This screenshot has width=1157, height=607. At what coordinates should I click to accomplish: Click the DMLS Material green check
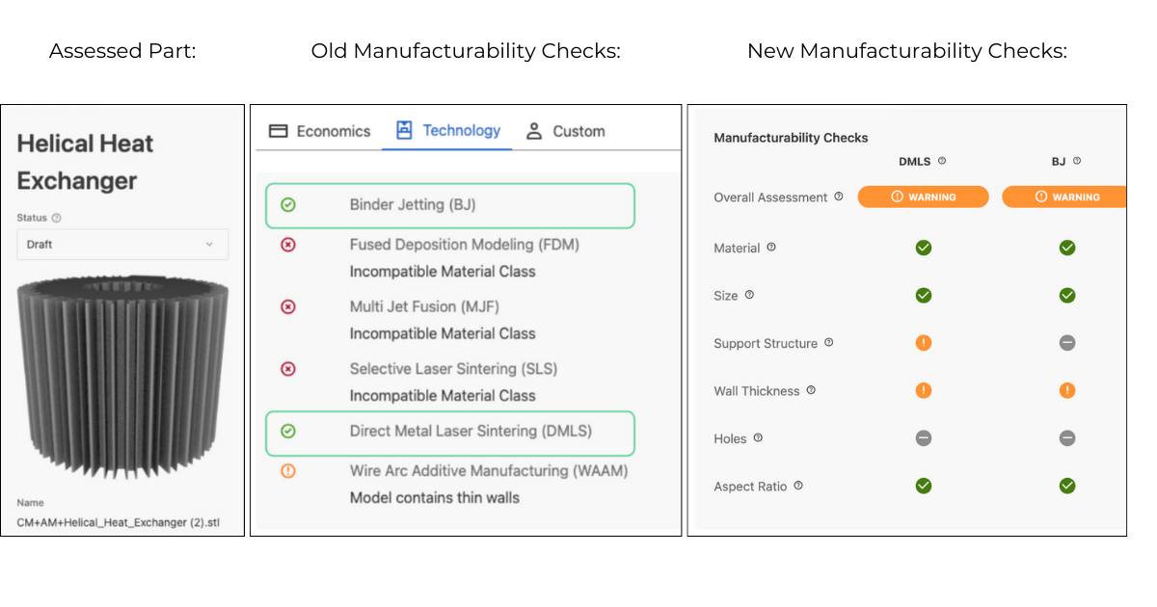924,248
